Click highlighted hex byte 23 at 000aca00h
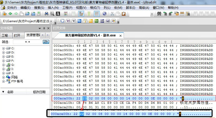 click(x=84, y=98)
